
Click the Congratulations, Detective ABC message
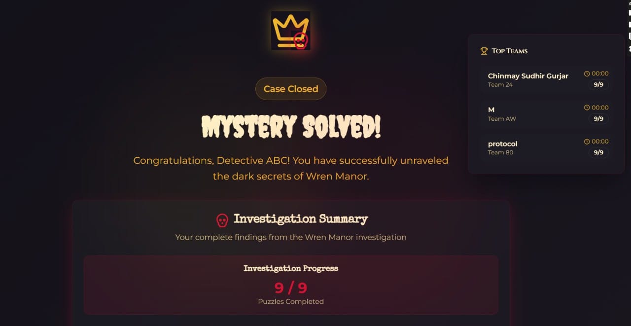[291, 168]
